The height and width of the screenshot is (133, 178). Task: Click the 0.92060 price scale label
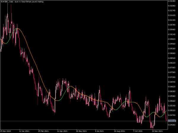[172, 6]
